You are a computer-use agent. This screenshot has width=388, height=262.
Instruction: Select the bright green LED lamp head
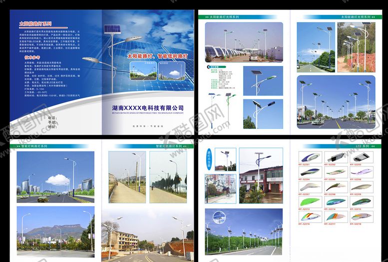click(309, 201)
